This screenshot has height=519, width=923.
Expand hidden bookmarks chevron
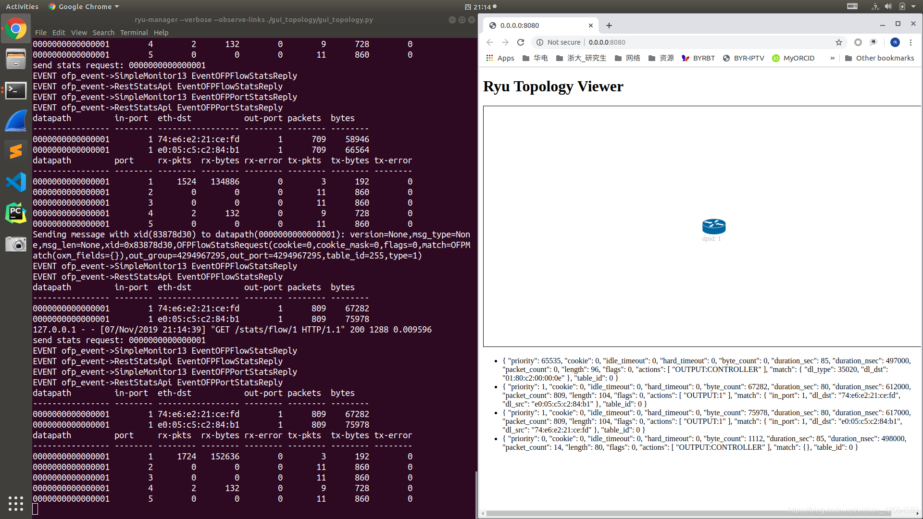(832, 58)
